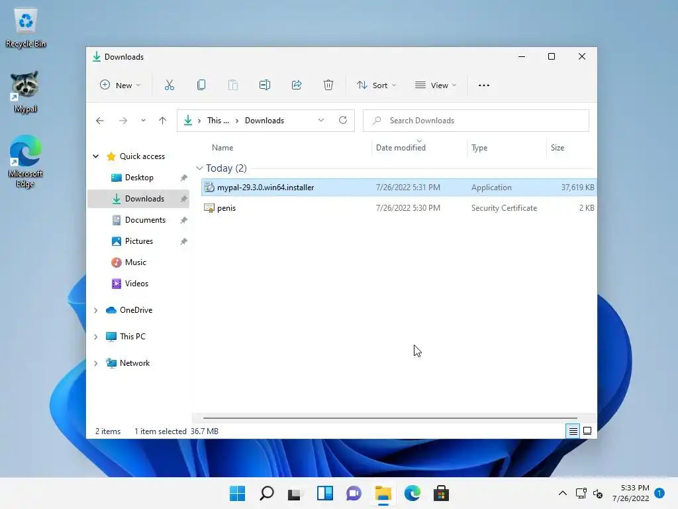Select Desktop in Quick access
This screenshot has width=678, height=509.
138,178
